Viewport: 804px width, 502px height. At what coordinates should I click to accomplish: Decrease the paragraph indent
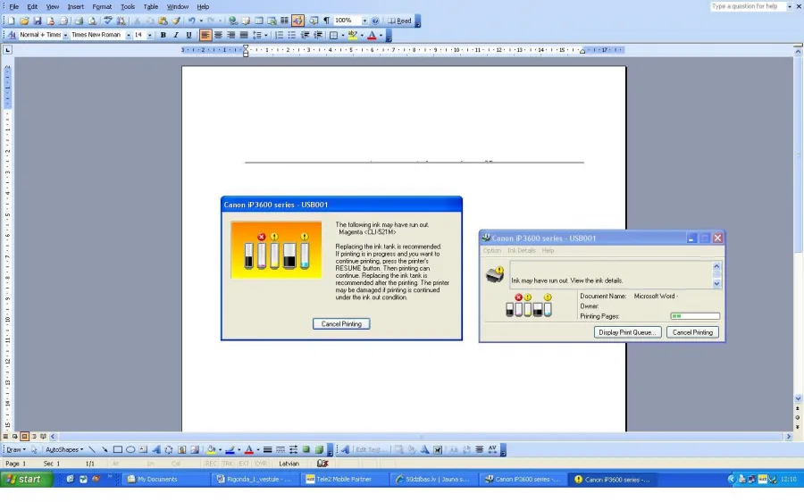pos(305,35)
